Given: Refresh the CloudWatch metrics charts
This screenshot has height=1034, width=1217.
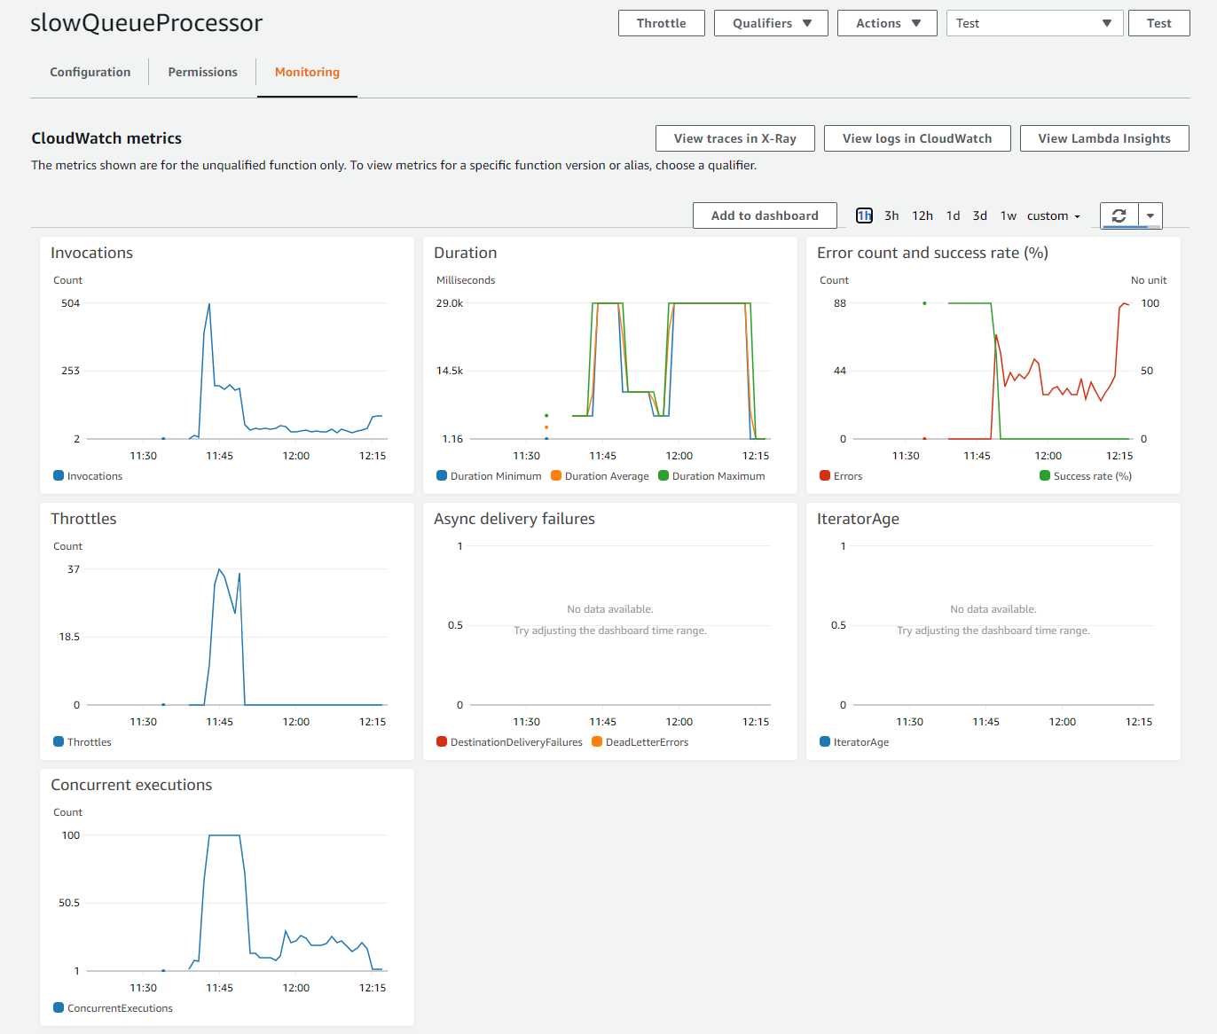Looking at the screenshot, I should [1119, 215].
